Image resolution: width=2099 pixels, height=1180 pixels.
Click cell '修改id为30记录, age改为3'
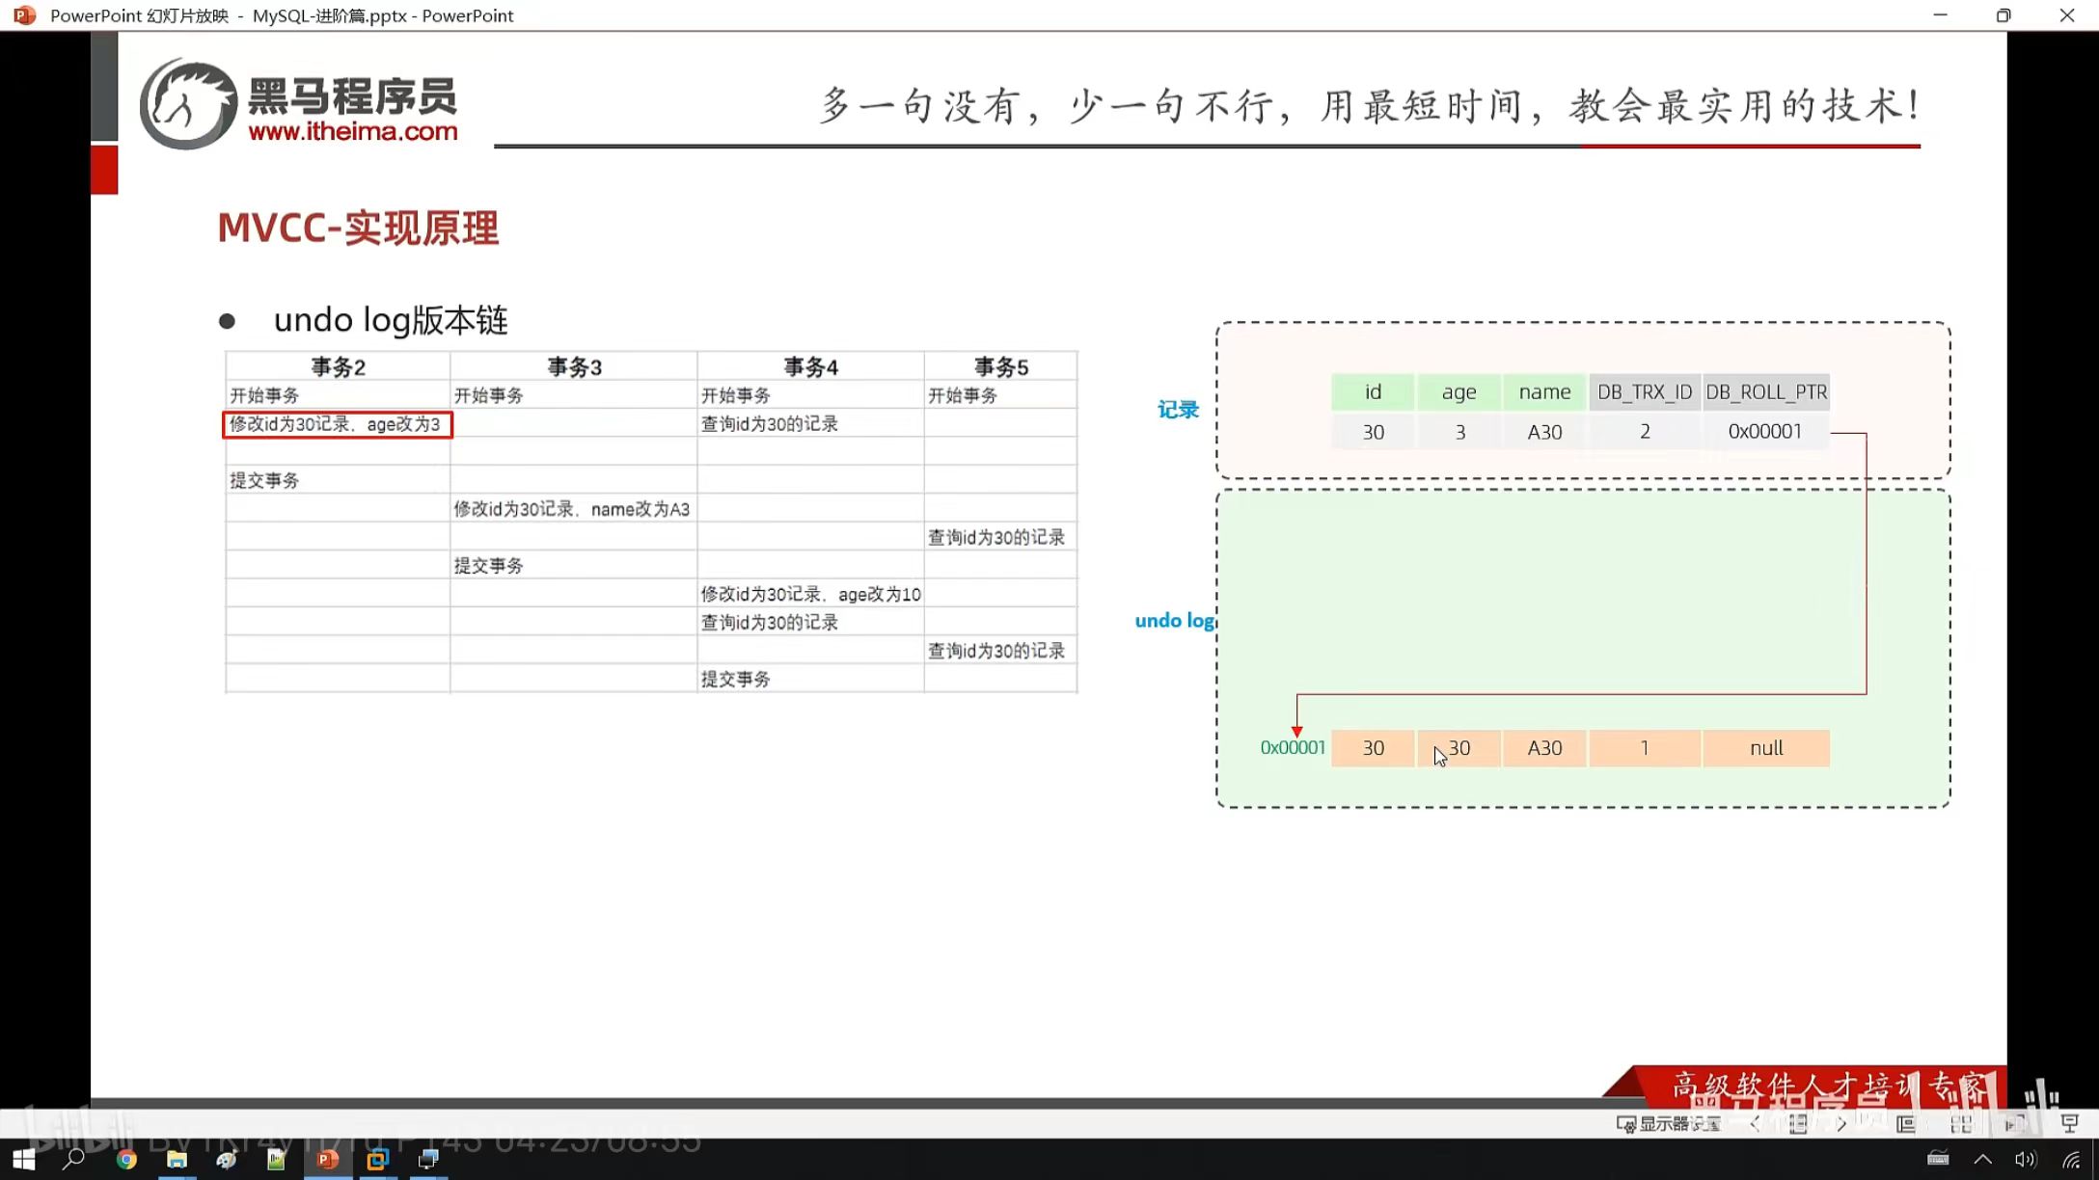(x=337, y=424)
